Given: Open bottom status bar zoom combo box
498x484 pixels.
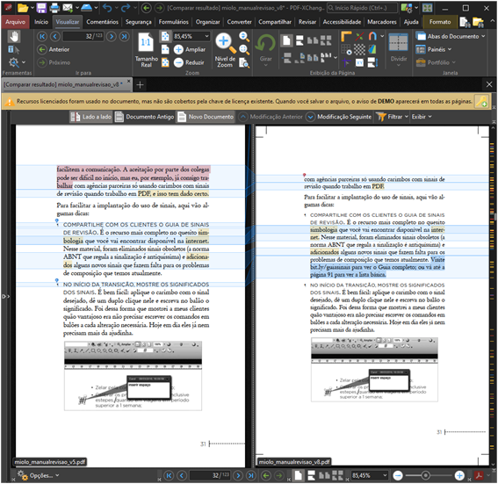Looking at the screenshot, I should coord(370,475).
